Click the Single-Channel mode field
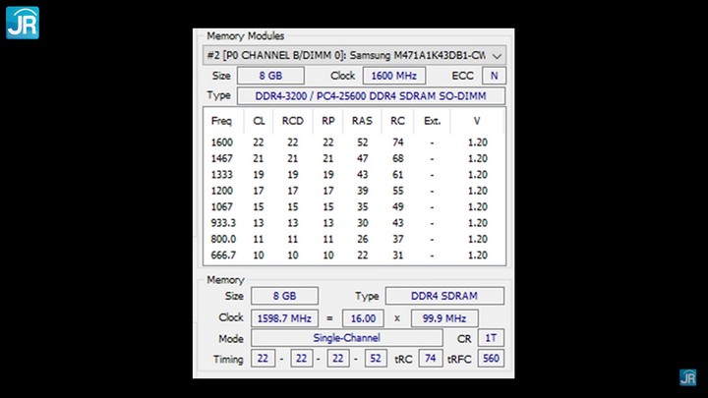 tap(345, 339)
